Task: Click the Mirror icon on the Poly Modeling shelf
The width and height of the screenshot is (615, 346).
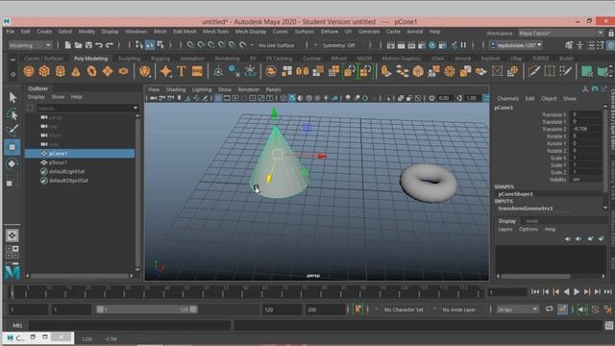Action: [302, 71]
